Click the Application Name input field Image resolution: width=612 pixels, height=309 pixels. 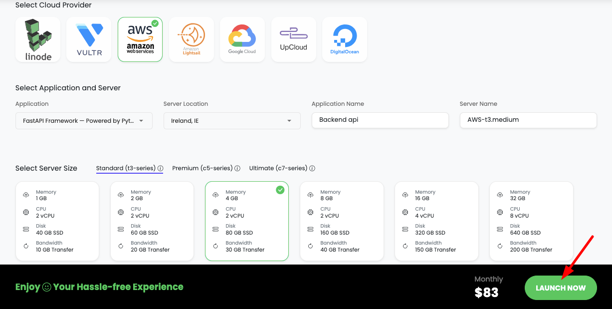(380, 120)
